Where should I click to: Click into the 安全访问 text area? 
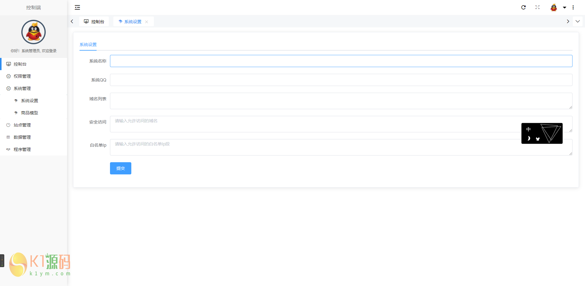341,124
